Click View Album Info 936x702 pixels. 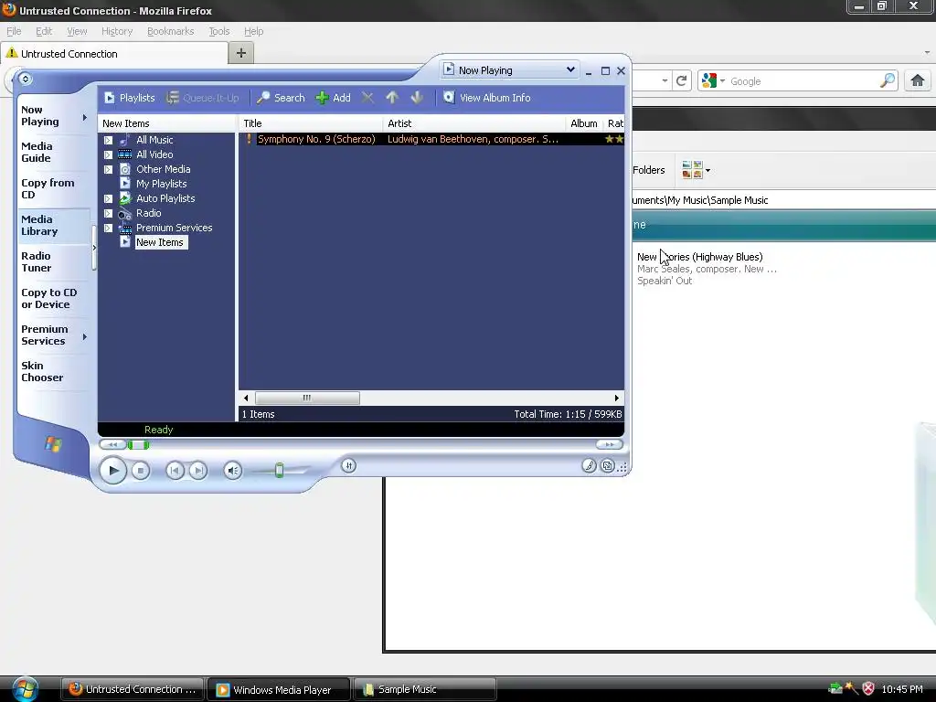point(487,98)
